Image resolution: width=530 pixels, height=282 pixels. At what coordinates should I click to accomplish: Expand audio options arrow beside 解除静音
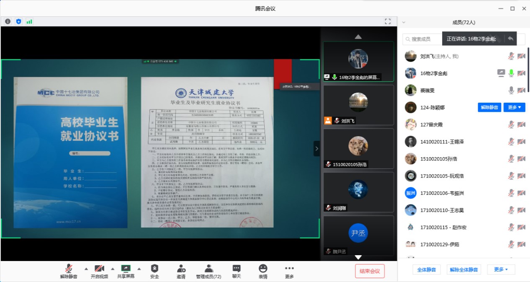point(86,269)
